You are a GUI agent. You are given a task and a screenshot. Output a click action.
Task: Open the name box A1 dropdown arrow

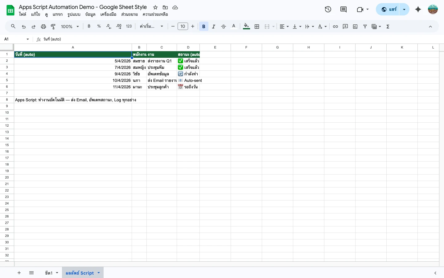tap(28, 39)
